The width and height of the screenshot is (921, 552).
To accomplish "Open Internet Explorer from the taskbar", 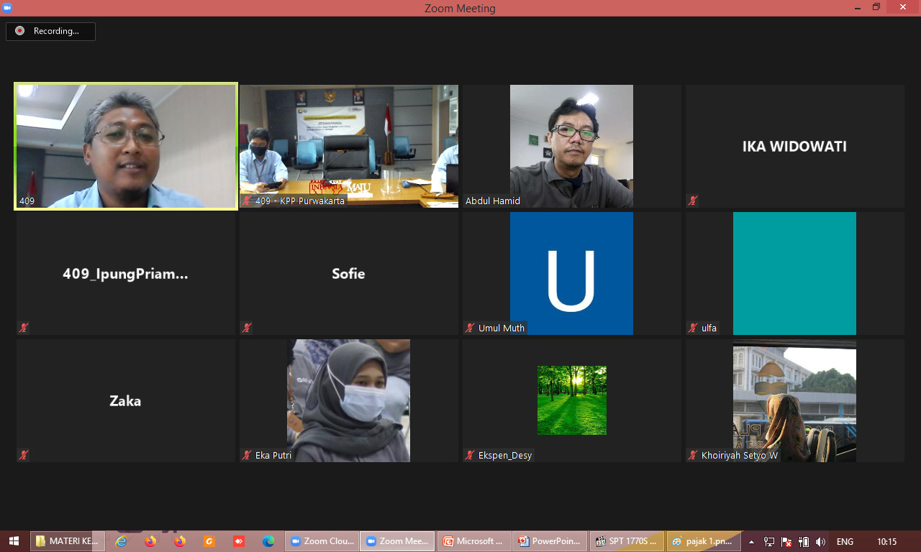I will point(122,541).
